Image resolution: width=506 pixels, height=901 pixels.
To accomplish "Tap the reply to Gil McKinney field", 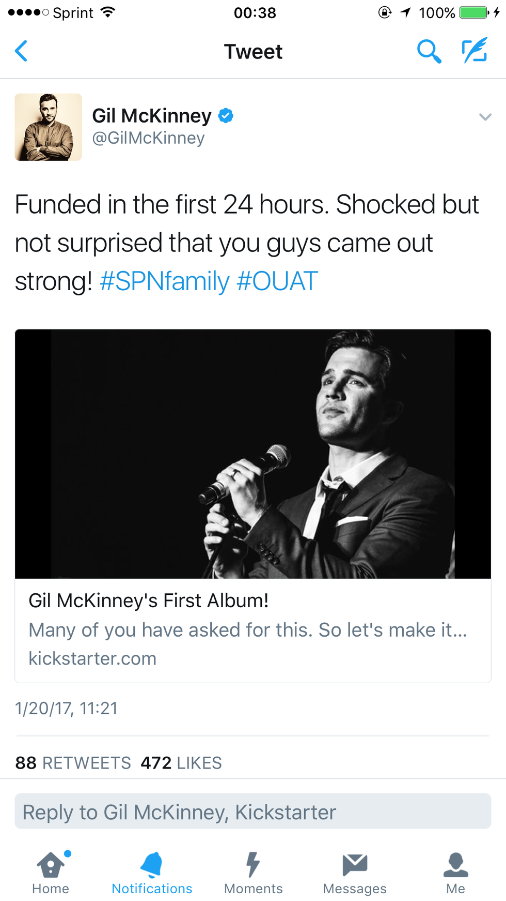I will (x=253, y=812).
